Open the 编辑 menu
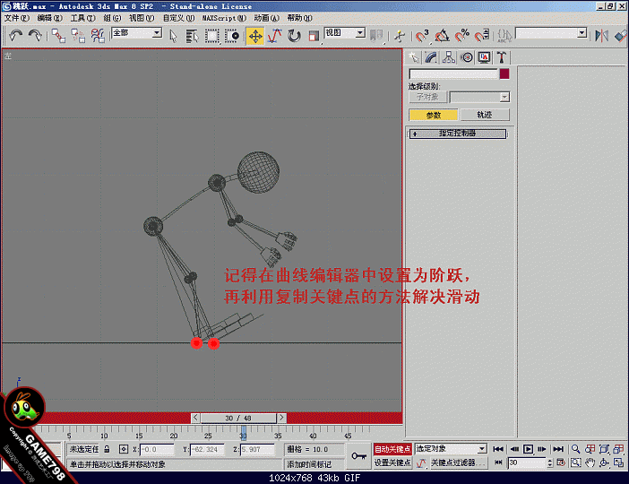629x484 pixels. [50, 18]
